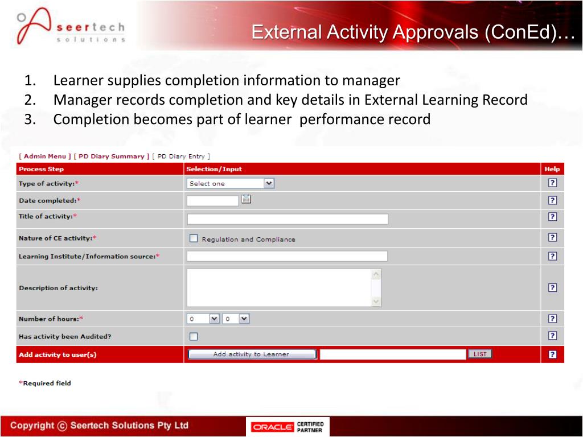The image size is (583, 437).
Task: Open the calendar date picker icon
Action: click(246, 199)
